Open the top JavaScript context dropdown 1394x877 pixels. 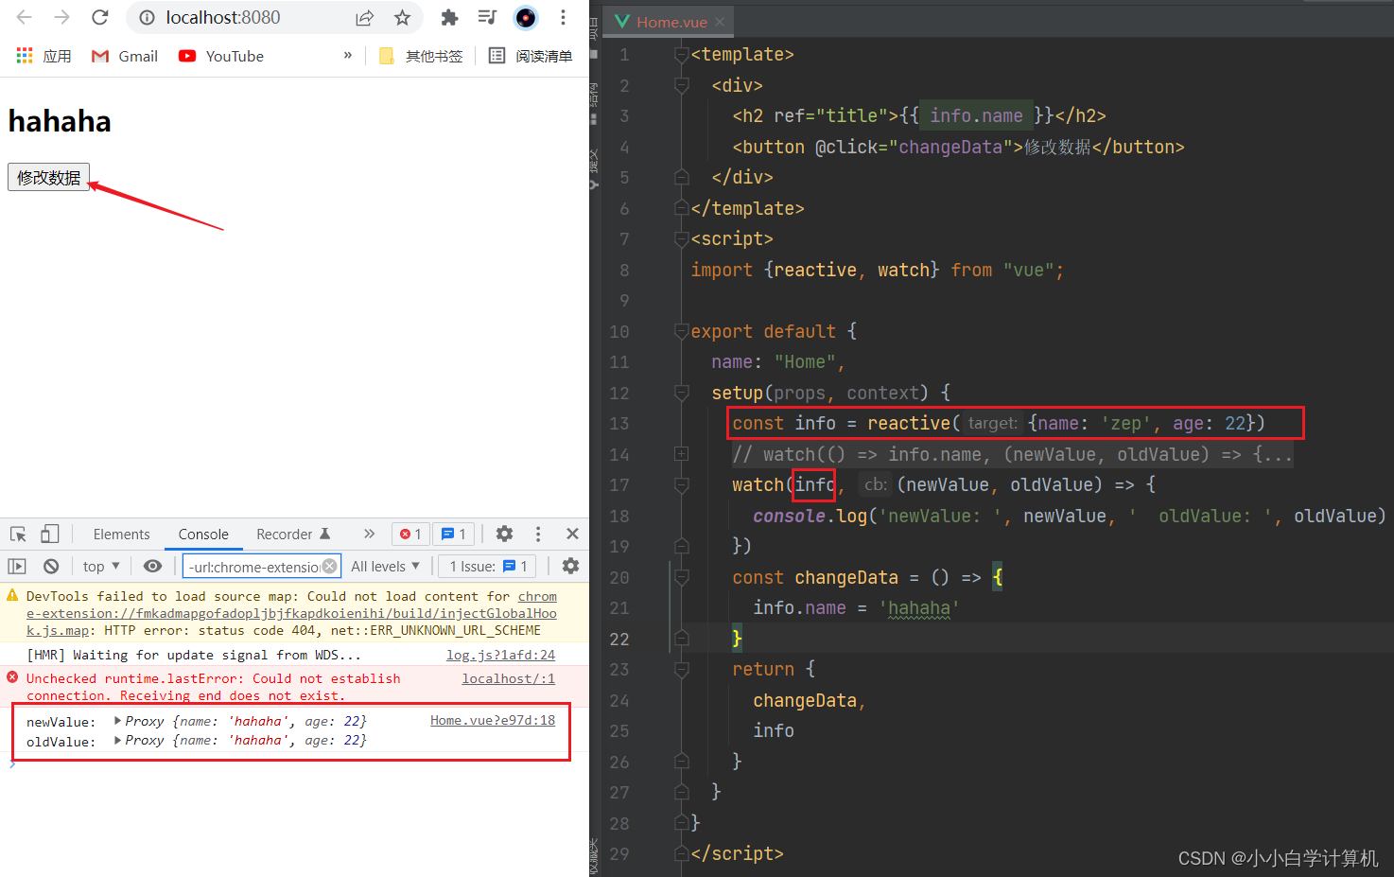click(x=101, y=566)
